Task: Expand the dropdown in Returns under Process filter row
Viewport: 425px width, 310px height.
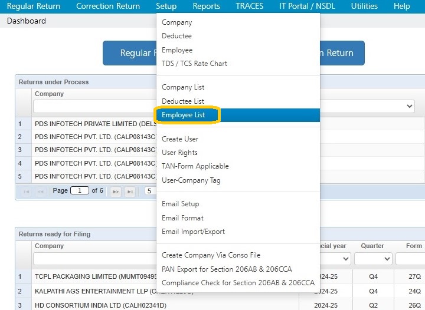Action: tap(367, 106)
